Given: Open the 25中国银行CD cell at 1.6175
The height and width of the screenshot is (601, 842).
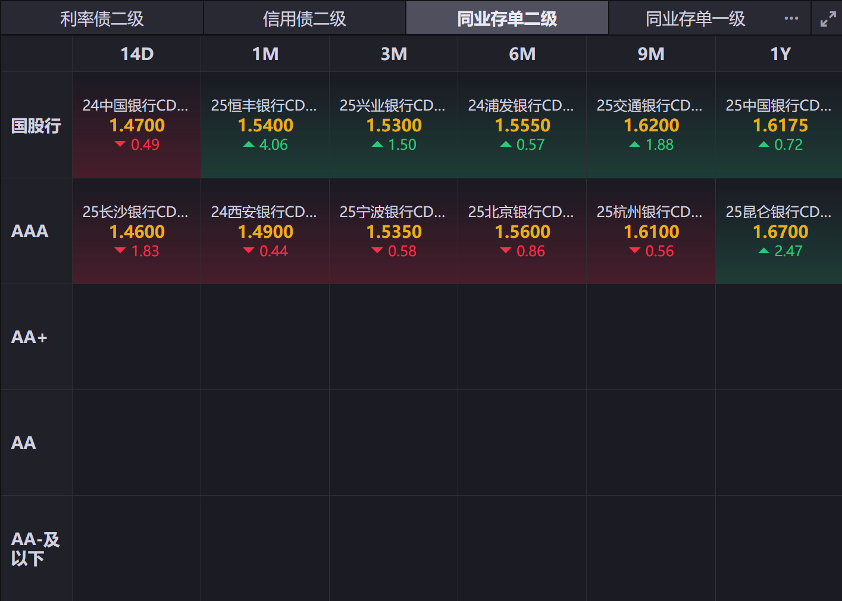Looking at the screenshot, I should (779, 125).
